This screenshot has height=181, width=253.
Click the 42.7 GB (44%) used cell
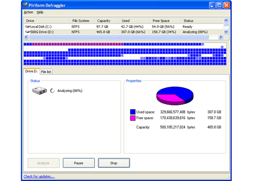click(x=132, y=26)
